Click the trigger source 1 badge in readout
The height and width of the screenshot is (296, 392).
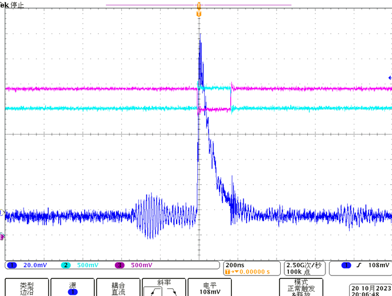click(346, 265)
